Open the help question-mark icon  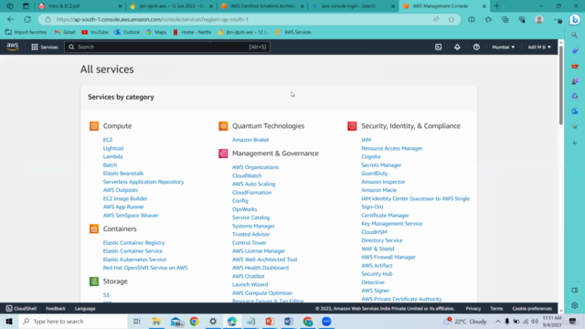[476, 47]
